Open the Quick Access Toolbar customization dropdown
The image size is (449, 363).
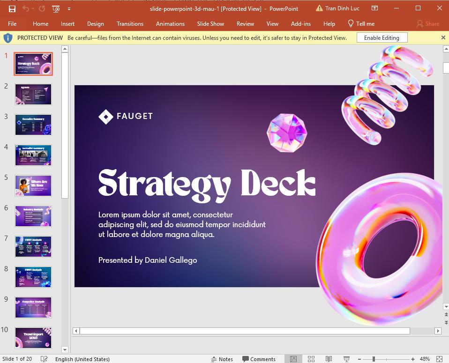point(69,8)
